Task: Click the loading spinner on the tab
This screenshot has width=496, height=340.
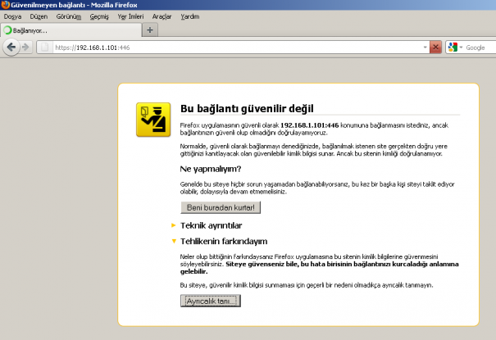Action: (7, 30)
